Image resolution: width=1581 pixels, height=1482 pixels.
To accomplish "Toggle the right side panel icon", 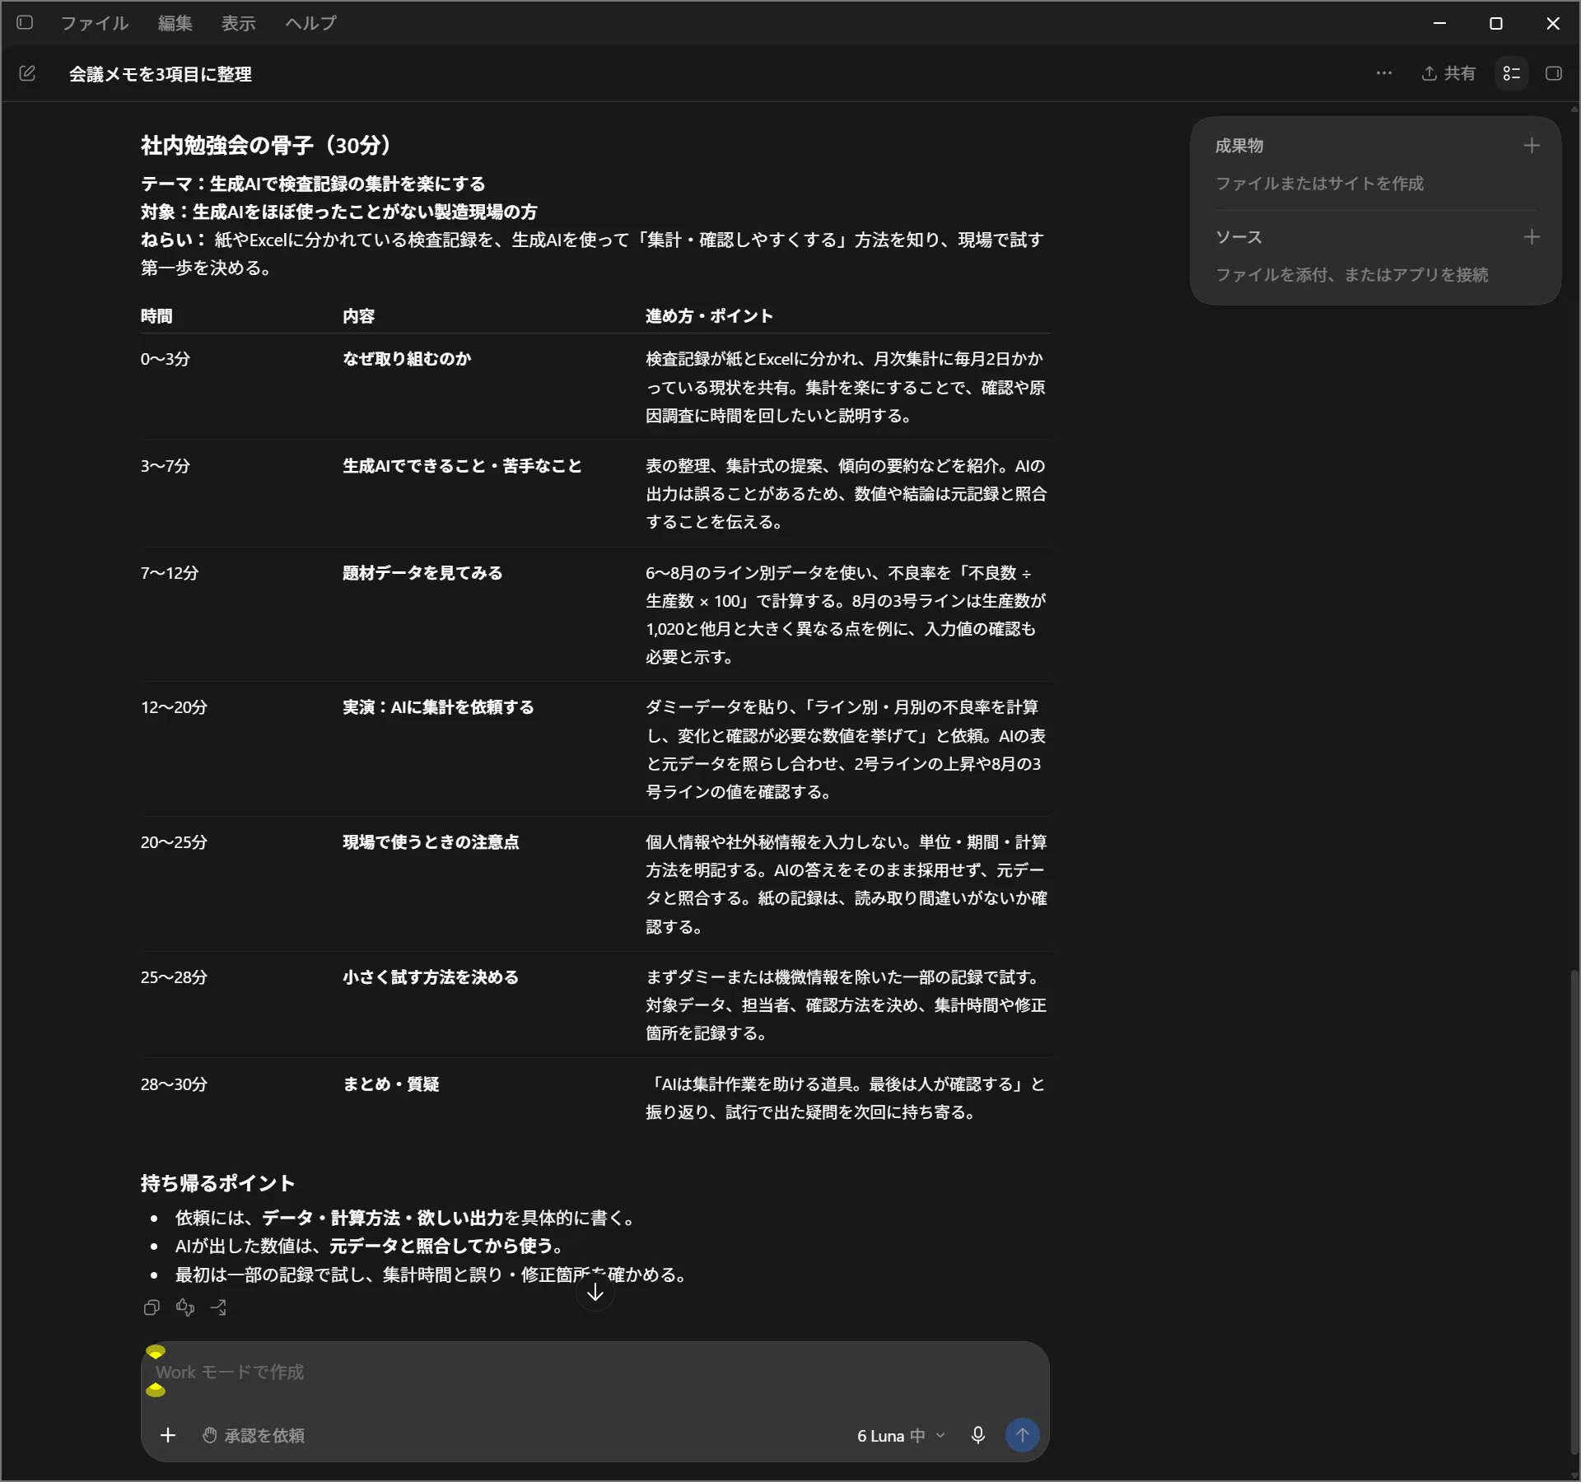I will tap(1554, 73).
